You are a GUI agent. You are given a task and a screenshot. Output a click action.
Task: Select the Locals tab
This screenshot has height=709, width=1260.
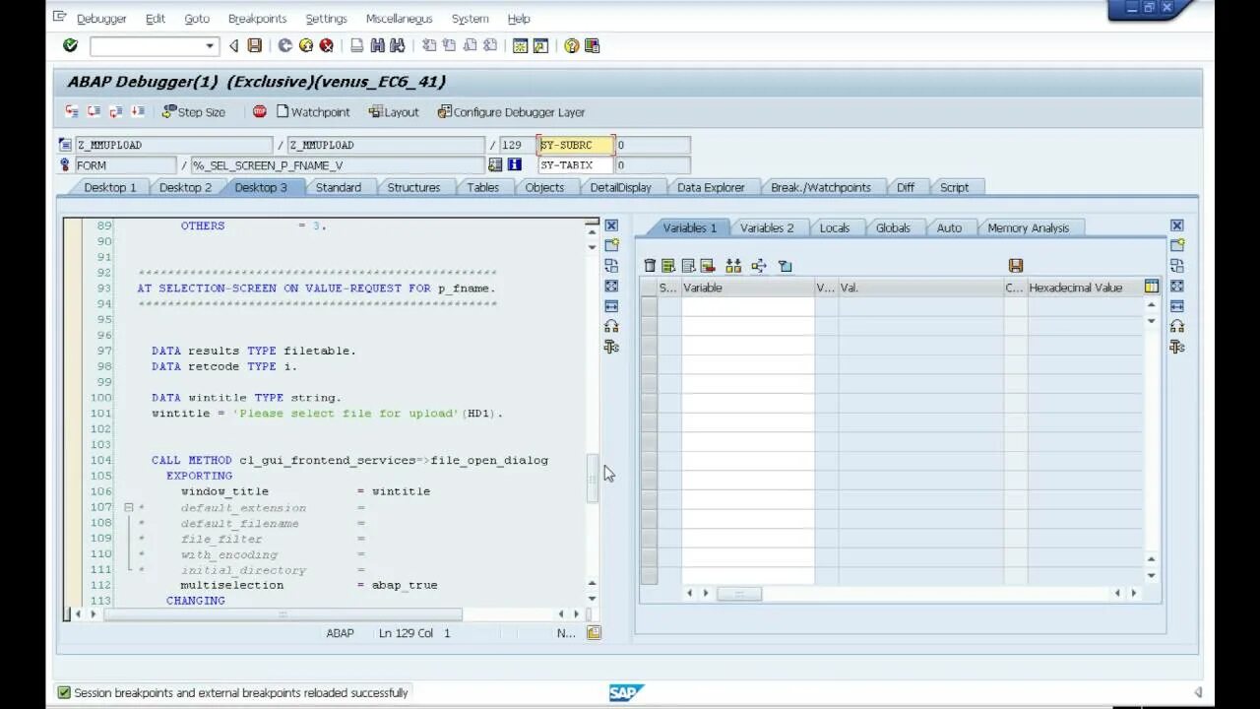835,227
